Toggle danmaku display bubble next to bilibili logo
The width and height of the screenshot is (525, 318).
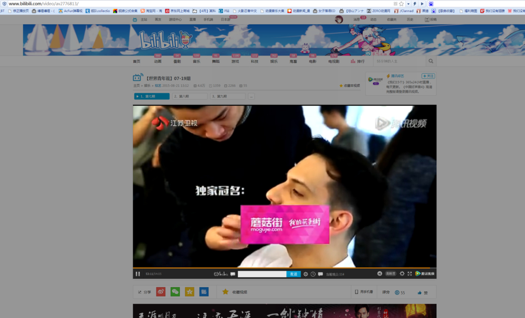tap(233, 274)
